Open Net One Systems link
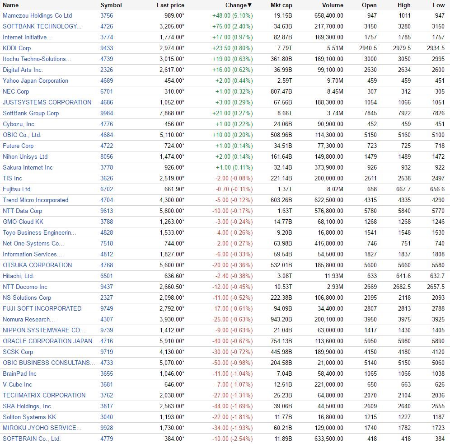The image size is (450, 444). click(x=33, y=244)
